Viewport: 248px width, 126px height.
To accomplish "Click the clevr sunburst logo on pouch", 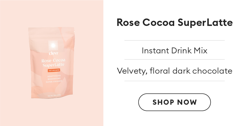I will coord(53,45).
